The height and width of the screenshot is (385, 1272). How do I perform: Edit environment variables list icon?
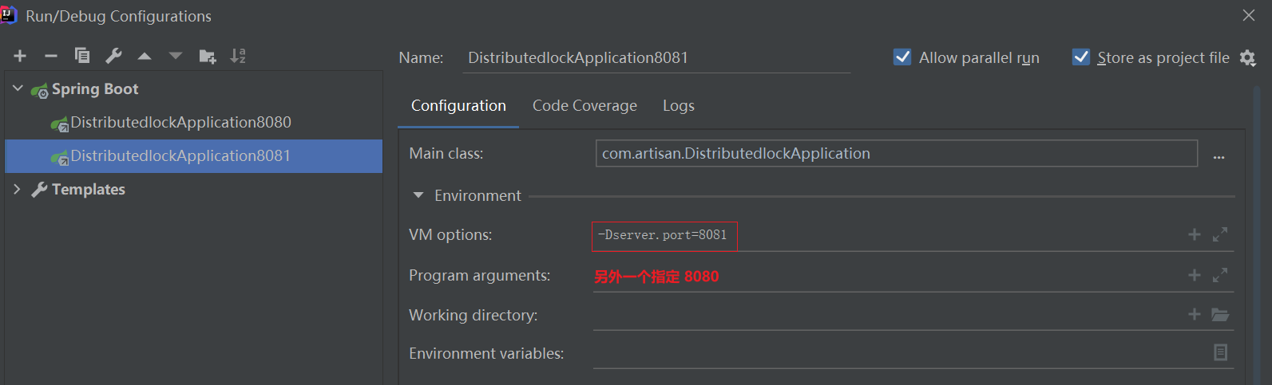click(1221, 352)
